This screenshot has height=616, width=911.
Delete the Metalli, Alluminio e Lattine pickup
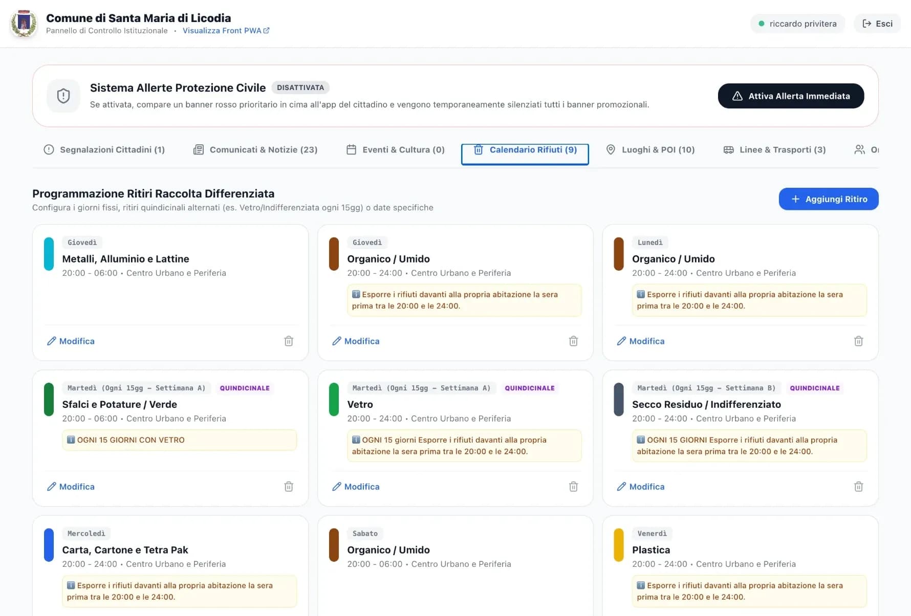pos(289,341)
